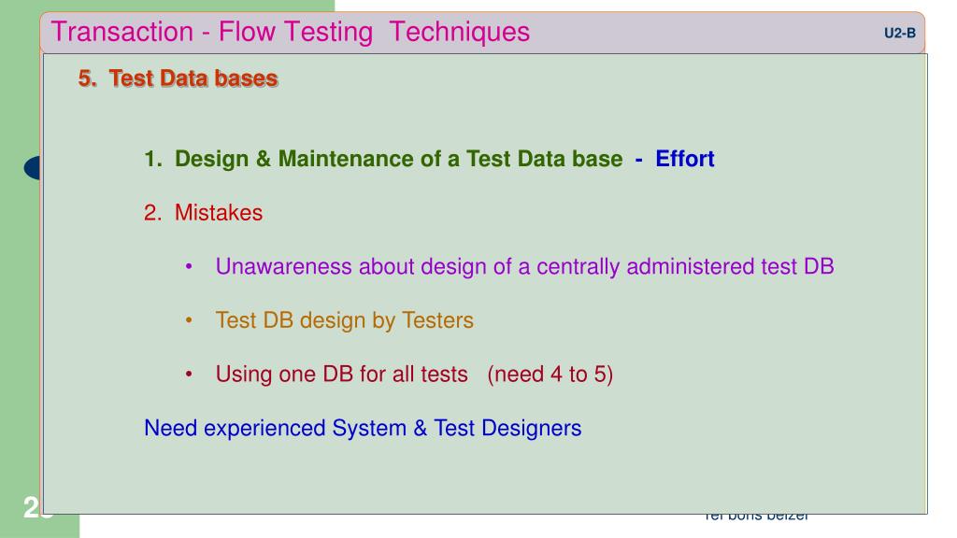This screenshot has height=538, width=957.
Task: Select the heading 5. Test Data bases
Action: (x=179, y=78)
